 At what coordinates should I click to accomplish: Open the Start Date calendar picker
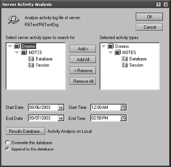pyautogui.click(x=61, y=107)
